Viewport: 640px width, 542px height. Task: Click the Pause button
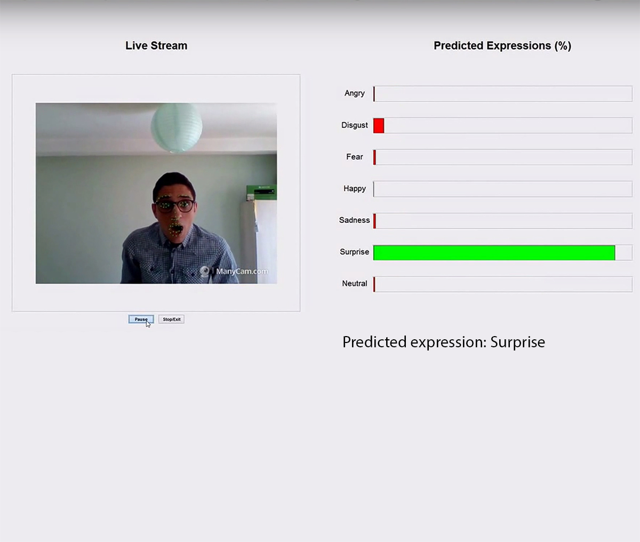pos(141,319)
